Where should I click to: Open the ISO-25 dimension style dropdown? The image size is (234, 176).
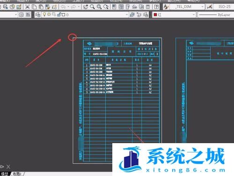(224, 7)
